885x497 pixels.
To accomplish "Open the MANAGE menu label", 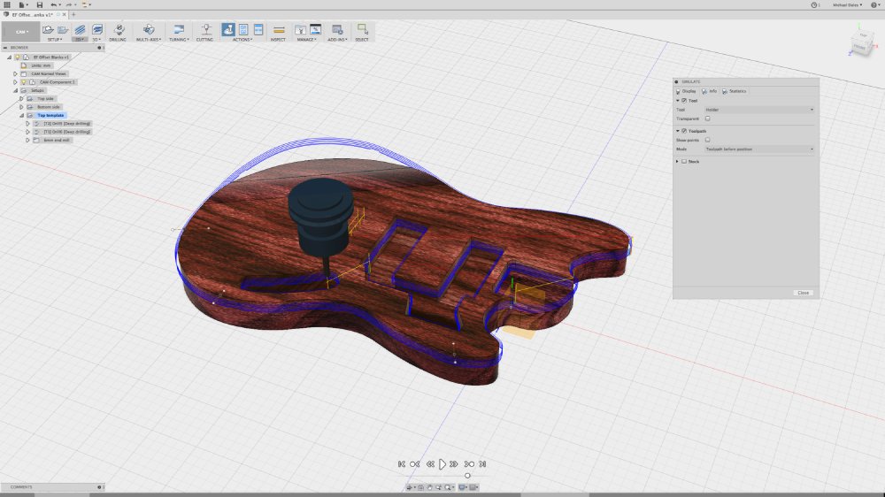I will (306, 40).
